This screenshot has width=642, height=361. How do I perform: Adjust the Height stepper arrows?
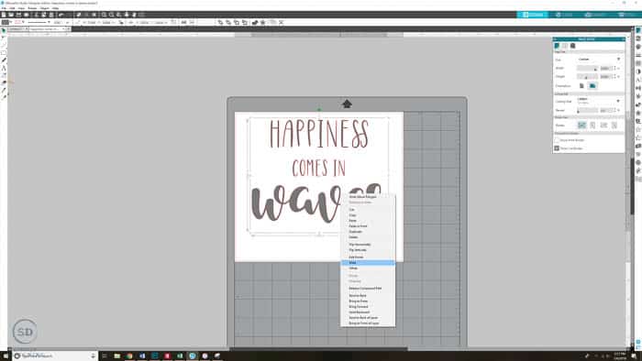tap(614, 76)
